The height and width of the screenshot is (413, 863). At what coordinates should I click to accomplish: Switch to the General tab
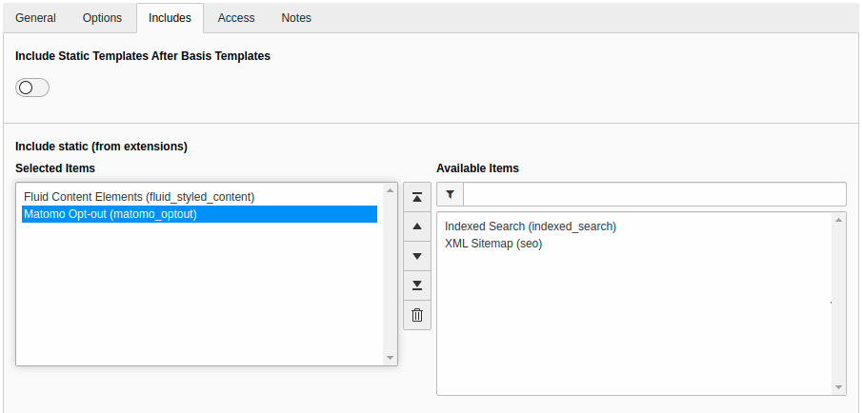tap(36, 17)
